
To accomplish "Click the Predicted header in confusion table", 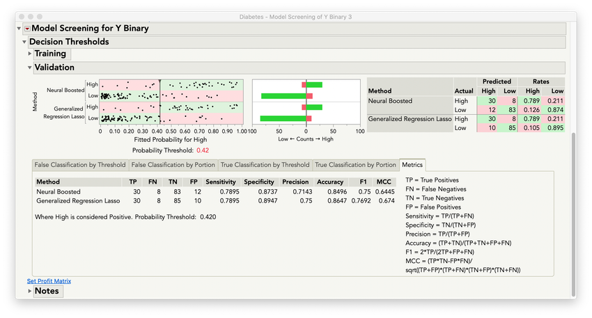I will pyautogui.click(x=497, y=81).
